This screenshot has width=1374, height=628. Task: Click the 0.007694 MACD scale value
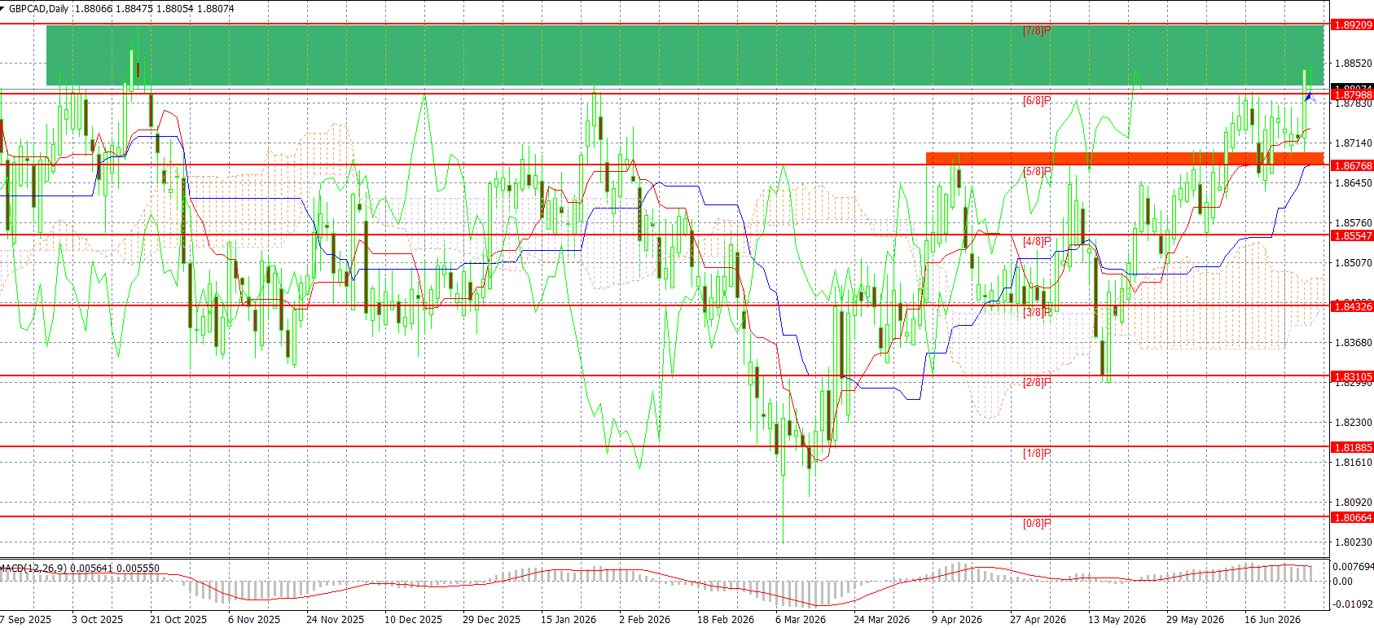coord(1353,566)
